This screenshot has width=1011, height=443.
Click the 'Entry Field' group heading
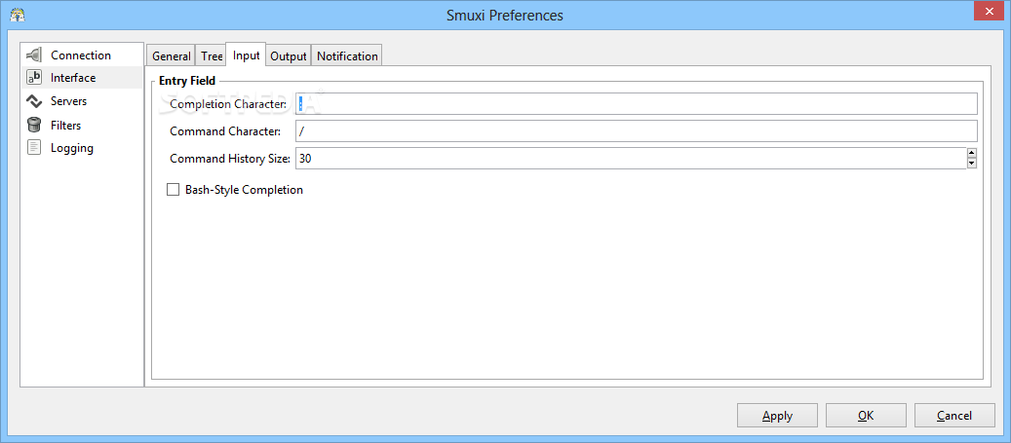pos(187,81)
